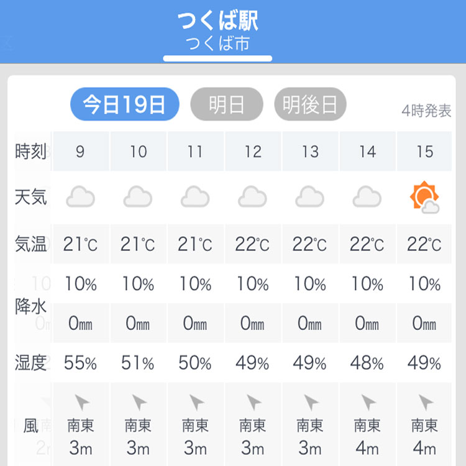Viewport: 466px width, 466px height.
Task: Click the 55% humidity value at hour 9
Action: point(81,363)
